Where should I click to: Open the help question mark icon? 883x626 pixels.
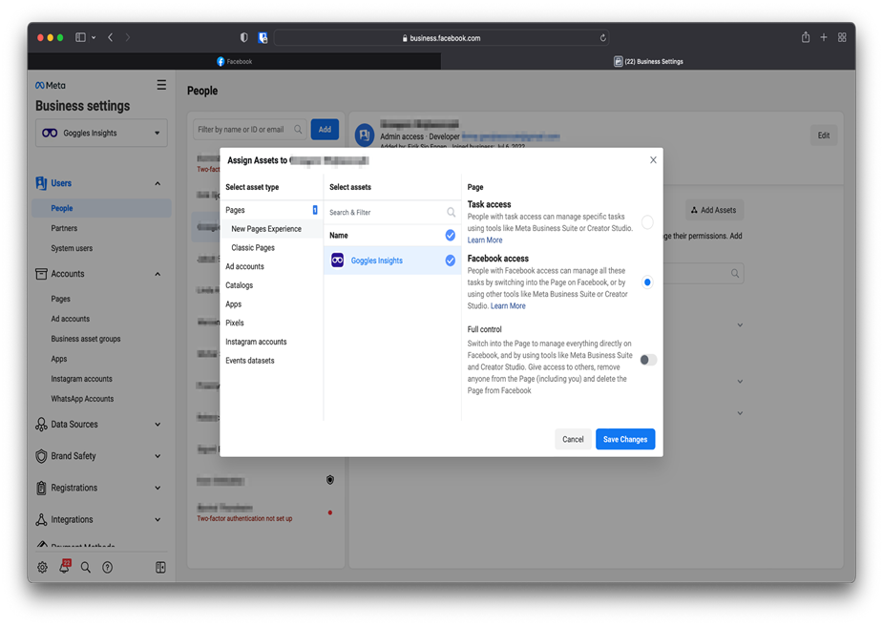click(x=108, y=567)
